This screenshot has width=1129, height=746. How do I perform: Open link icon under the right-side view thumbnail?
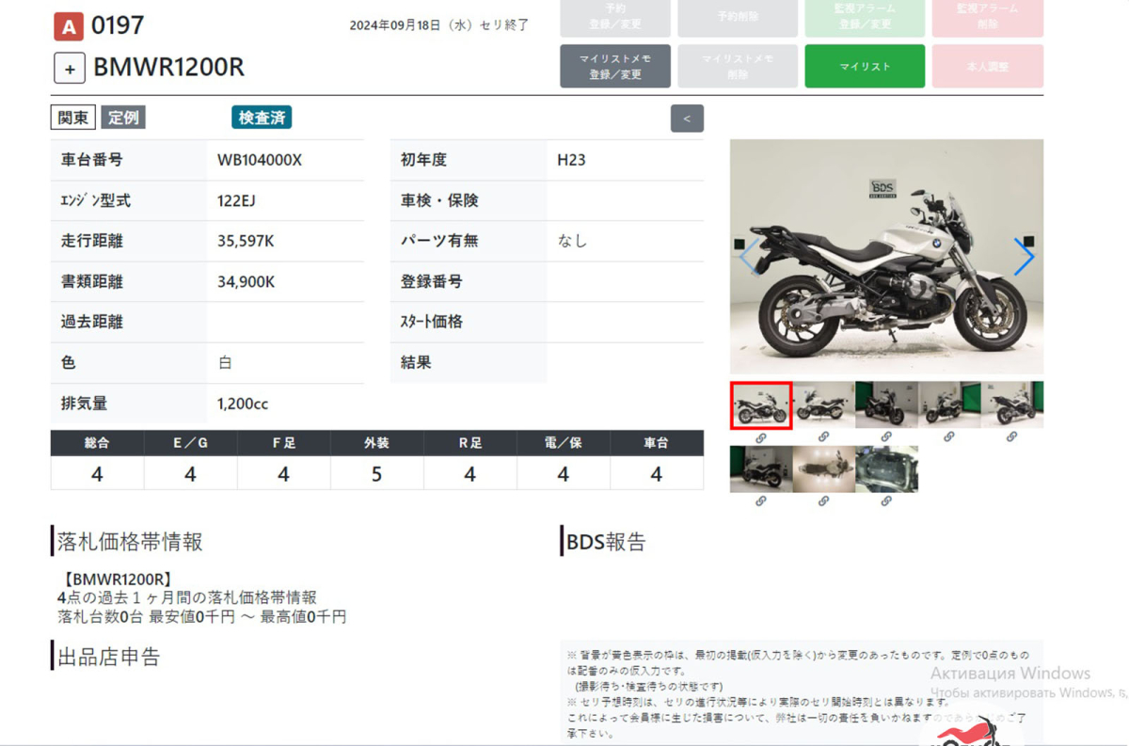[x=823, y=437]
